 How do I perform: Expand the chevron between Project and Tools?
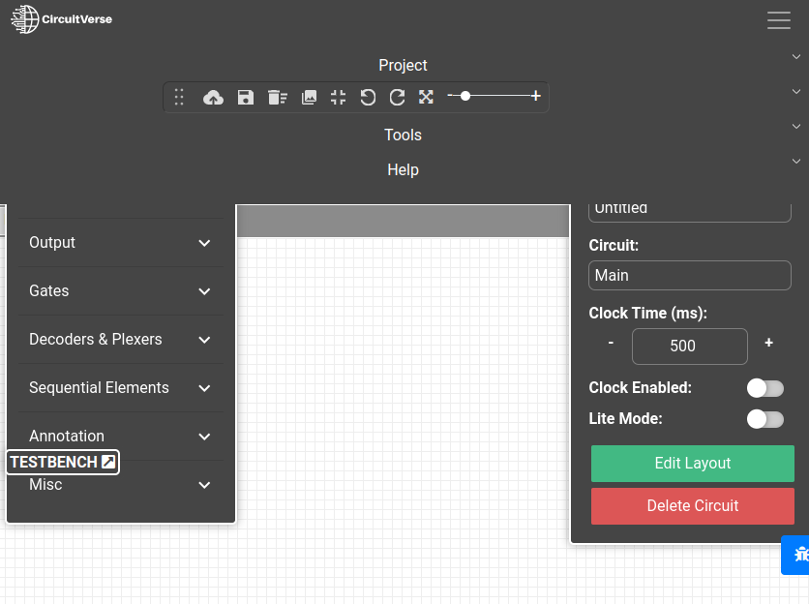coord(796,91)
